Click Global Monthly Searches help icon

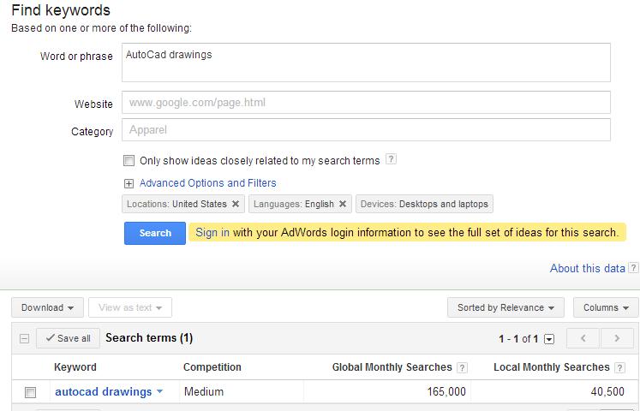(462, 367)
